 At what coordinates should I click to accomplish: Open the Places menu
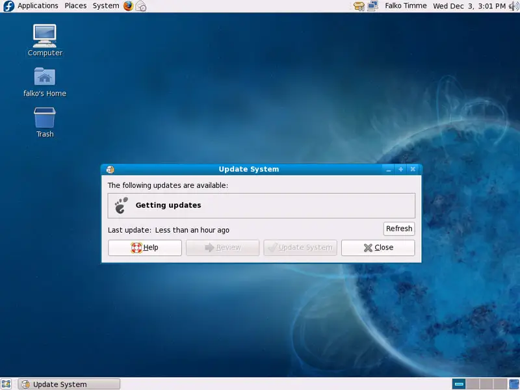[75, 6]
